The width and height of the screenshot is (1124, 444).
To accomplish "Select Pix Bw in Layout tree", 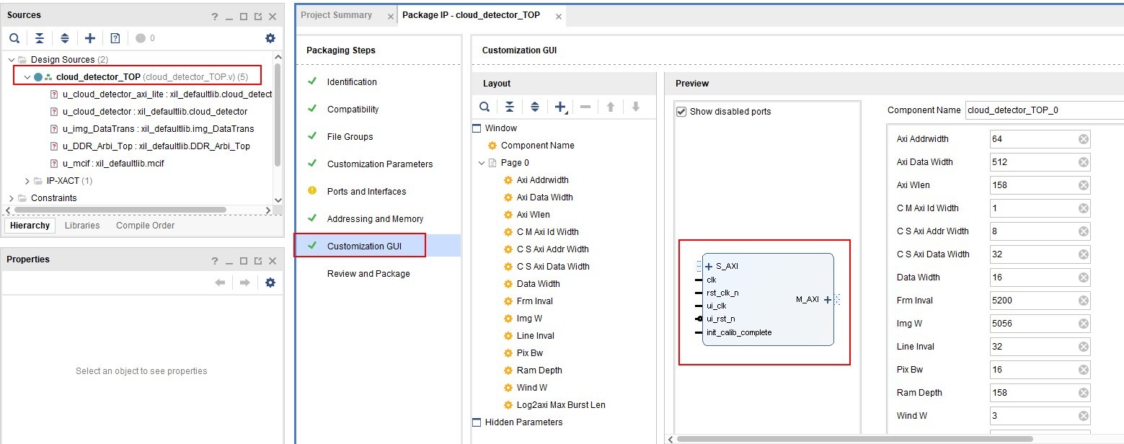I will pos(530,353).
